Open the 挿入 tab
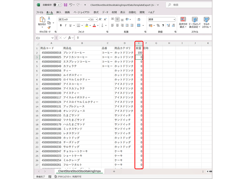The image size is (246, 179). [x=59, y=12]
